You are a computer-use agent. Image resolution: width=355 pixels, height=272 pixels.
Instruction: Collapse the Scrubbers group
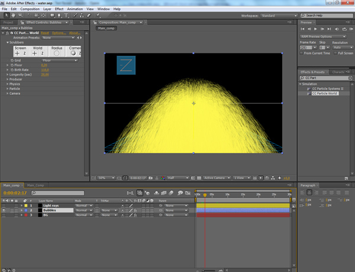[x=8, y=43]
